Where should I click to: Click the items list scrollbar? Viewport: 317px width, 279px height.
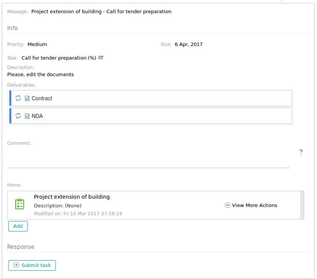[x=302, y=205]
